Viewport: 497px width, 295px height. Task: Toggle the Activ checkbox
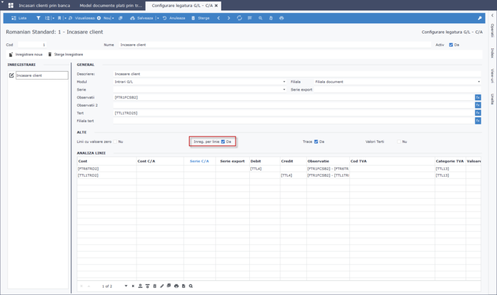tap(450, 45)
